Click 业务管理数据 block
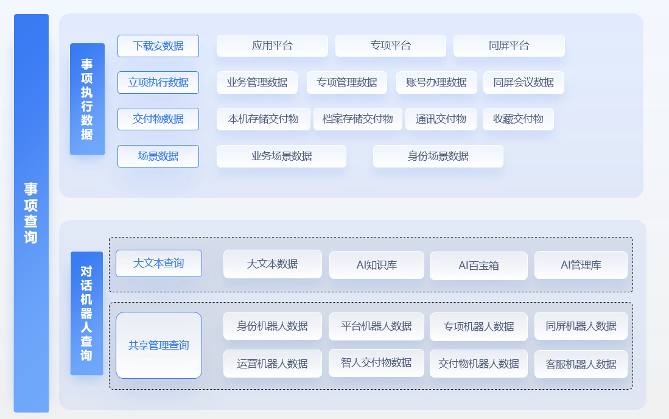The width and height of the screenshot is (669, 419). click(257, 82)
